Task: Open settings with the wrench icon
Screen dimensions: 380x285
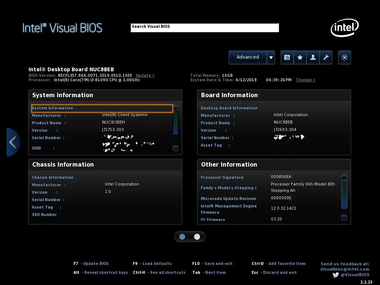Action: click(326, 58)
